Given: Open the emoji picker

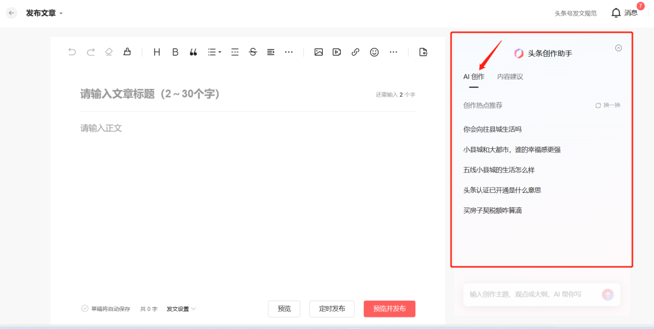Looking at the screenshot, I should pos(375,52).
